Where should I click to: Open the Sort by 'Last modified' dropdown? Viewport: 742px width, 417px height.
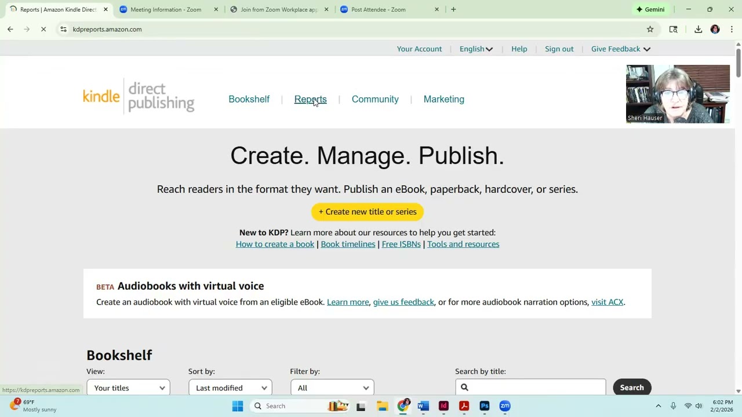[x=230, y=387]
